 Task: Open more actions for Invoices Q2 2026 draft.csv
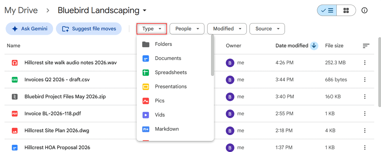[x=364, y=80]
